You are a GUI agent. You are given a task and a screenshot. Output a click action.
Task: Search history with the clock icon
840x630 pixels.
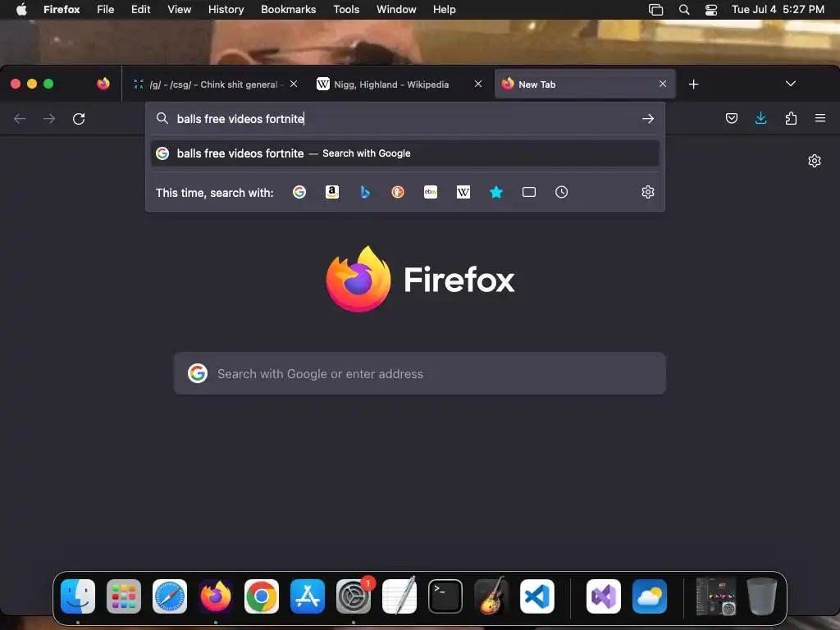tap(561, 192)
